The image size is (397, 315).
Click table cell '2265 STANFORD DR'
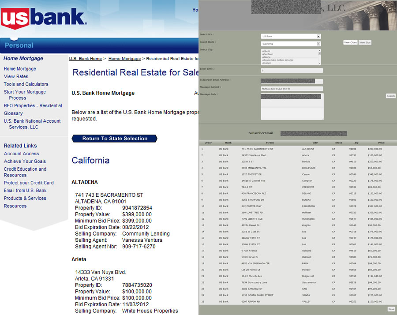point(253,200)
